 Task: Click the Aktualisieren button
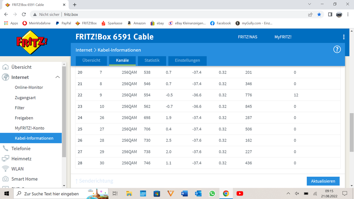323,181
